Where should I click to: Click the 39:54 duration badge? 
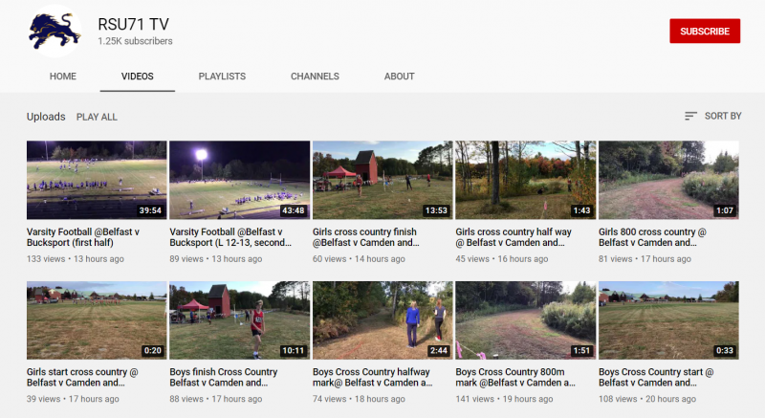pyautogui.click(x=150, y=210)
